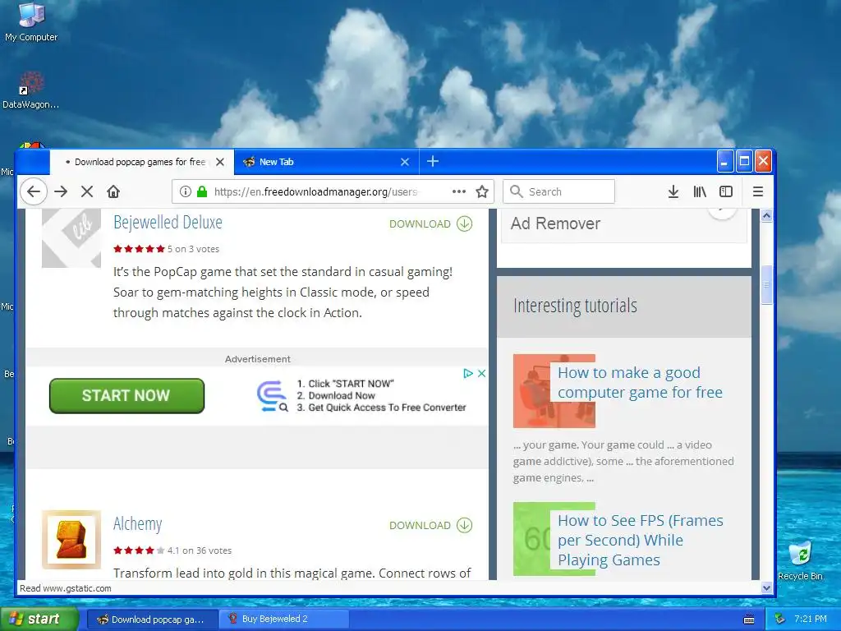
Task: Click ad text 'Get Quick Access To Free Converter'
Action: [x=388, y=408]
